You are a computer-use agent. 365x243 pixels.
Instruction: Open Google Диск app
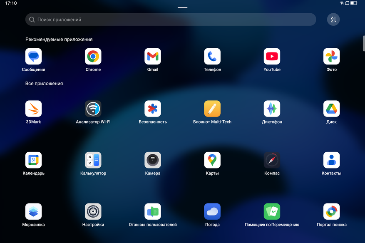tap(331, 109)
